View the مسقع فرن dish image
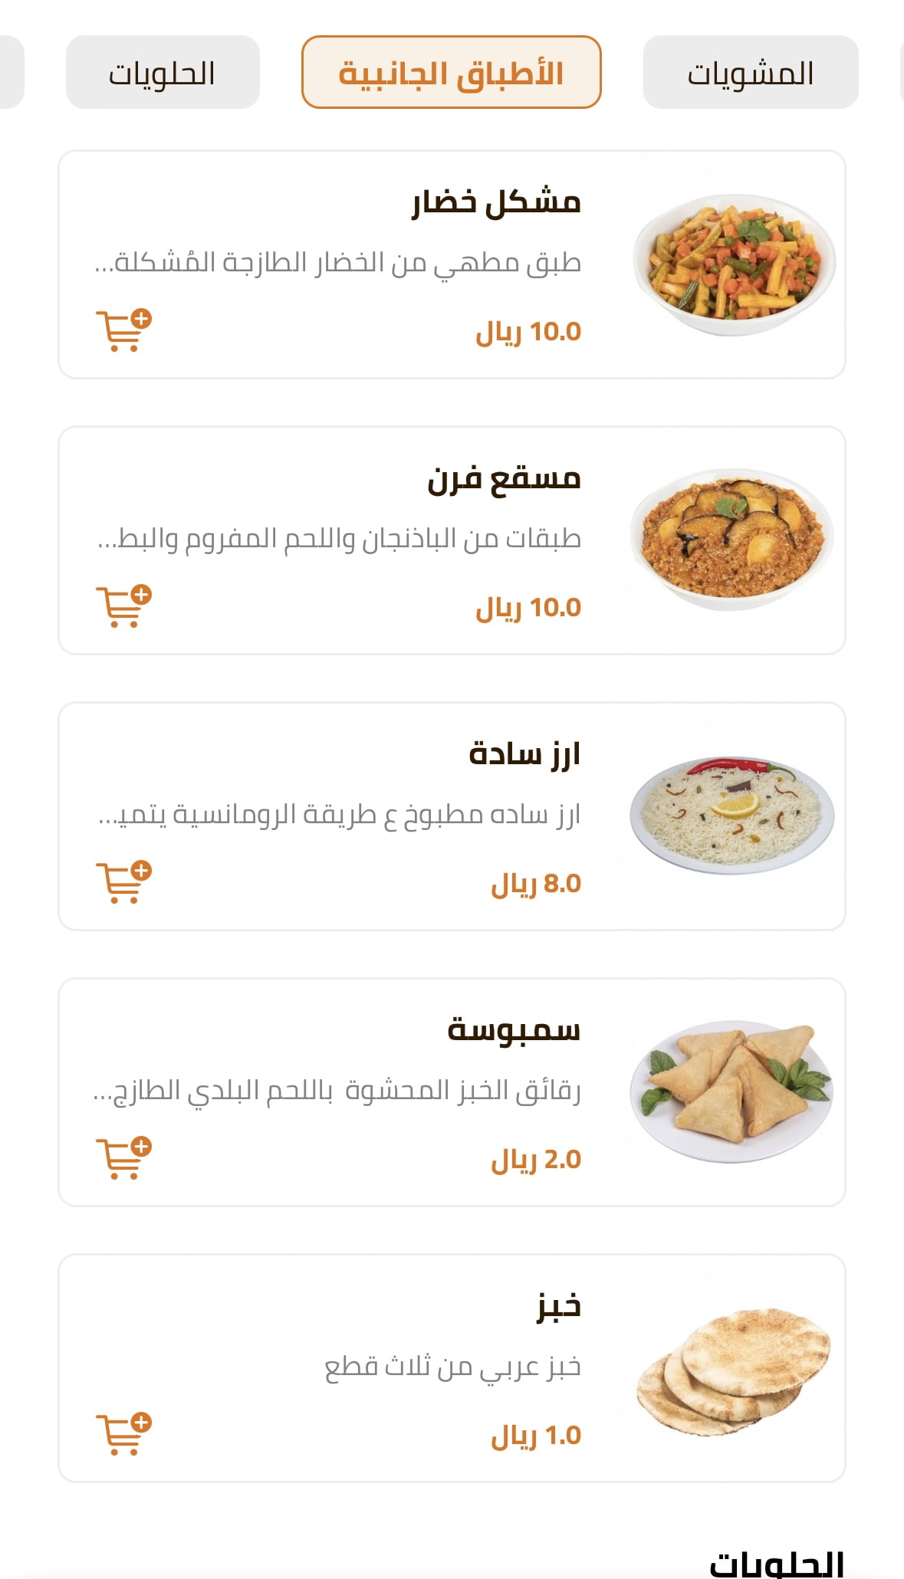This screenshot has height=1579, width=904. [x=732, y=539]
